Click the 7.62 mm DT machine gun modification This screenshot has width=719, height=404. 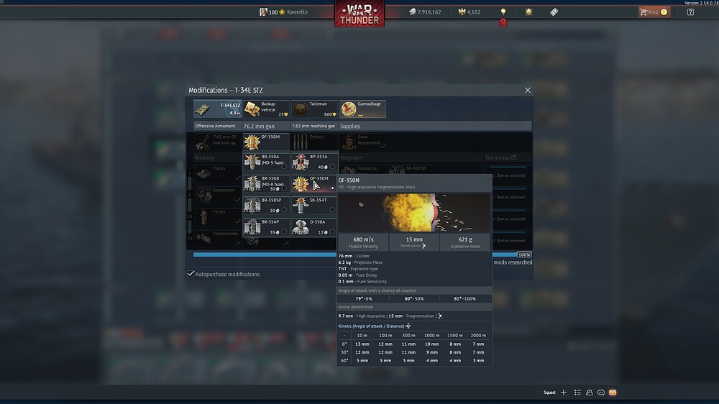217,142
